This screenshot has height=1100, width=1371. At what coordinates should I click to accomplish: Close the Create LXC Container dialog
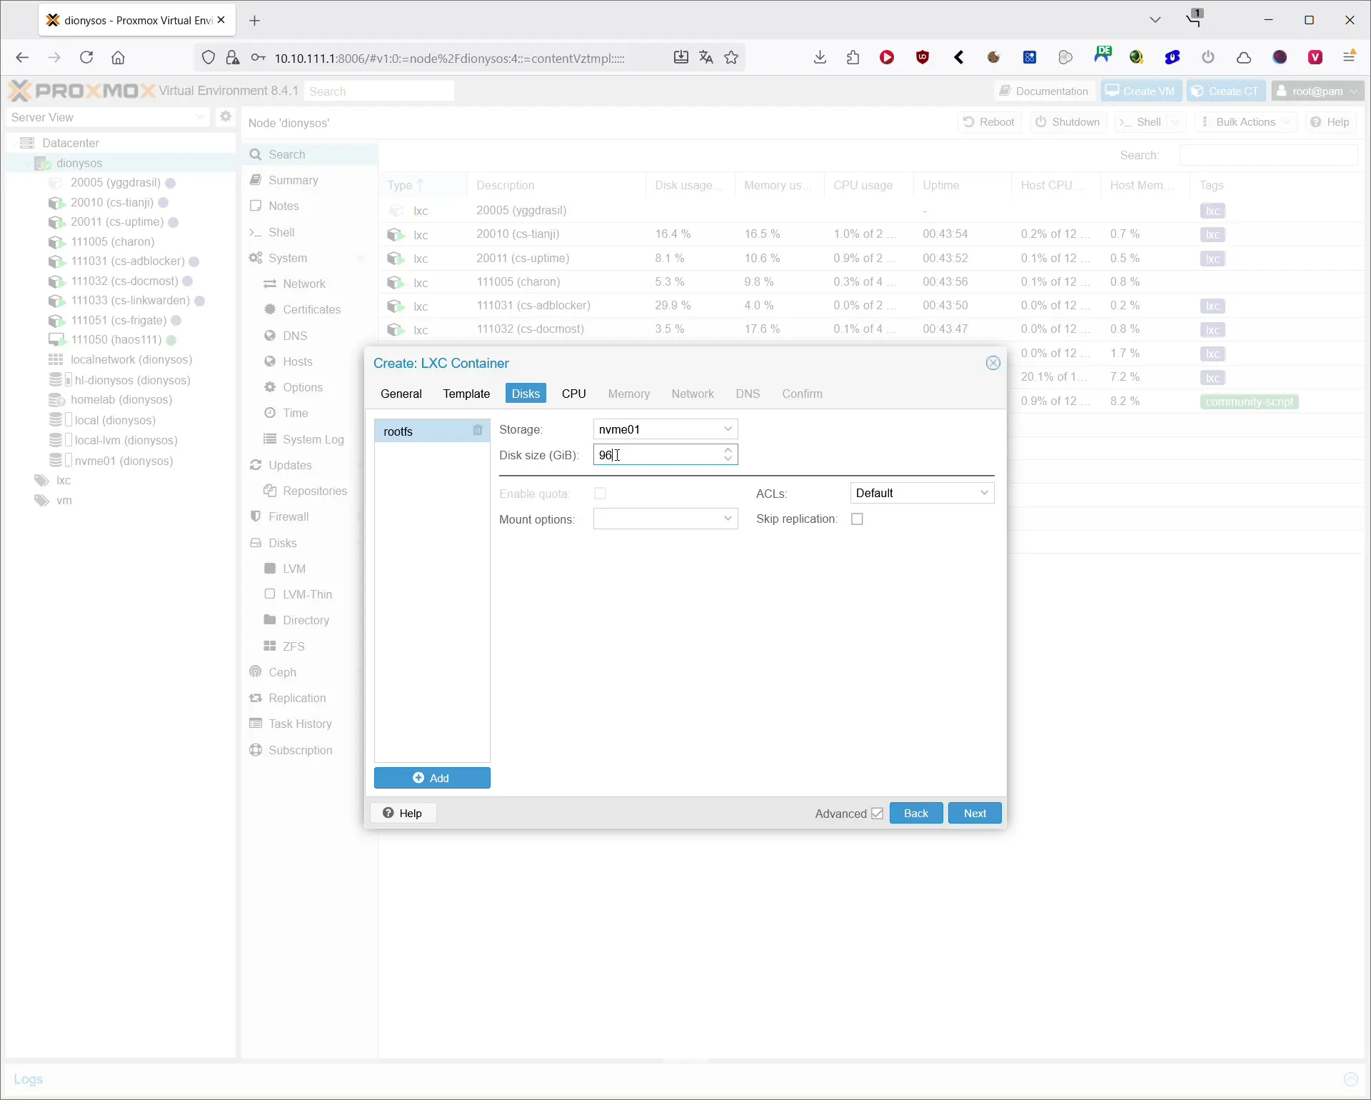click(x=993, y=364)
